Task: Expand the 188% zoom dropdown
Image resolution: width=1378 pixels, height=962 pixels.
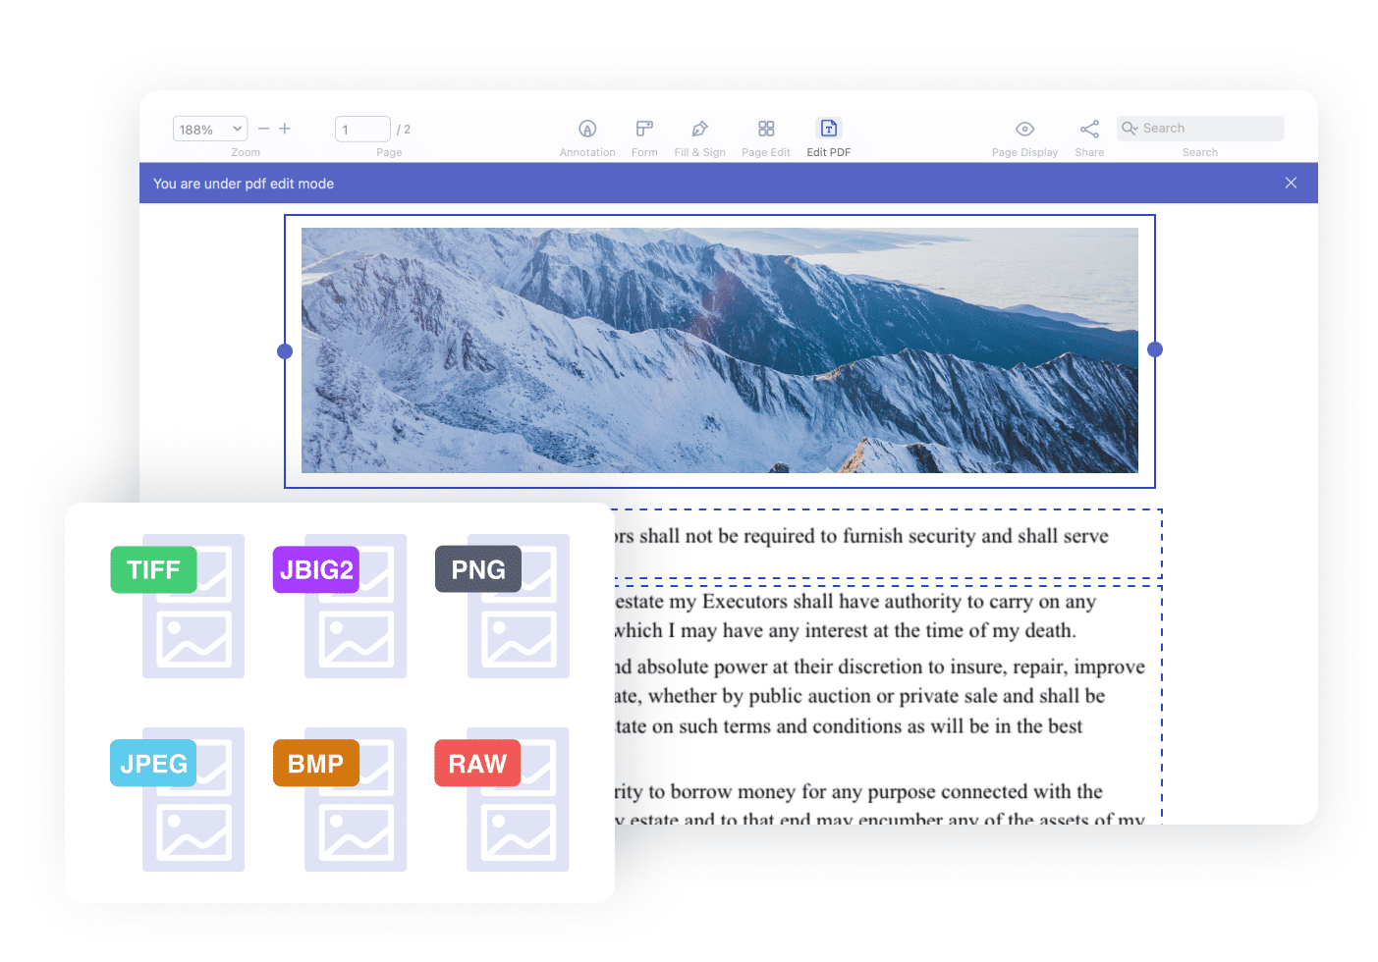Action: pos(210,130)
